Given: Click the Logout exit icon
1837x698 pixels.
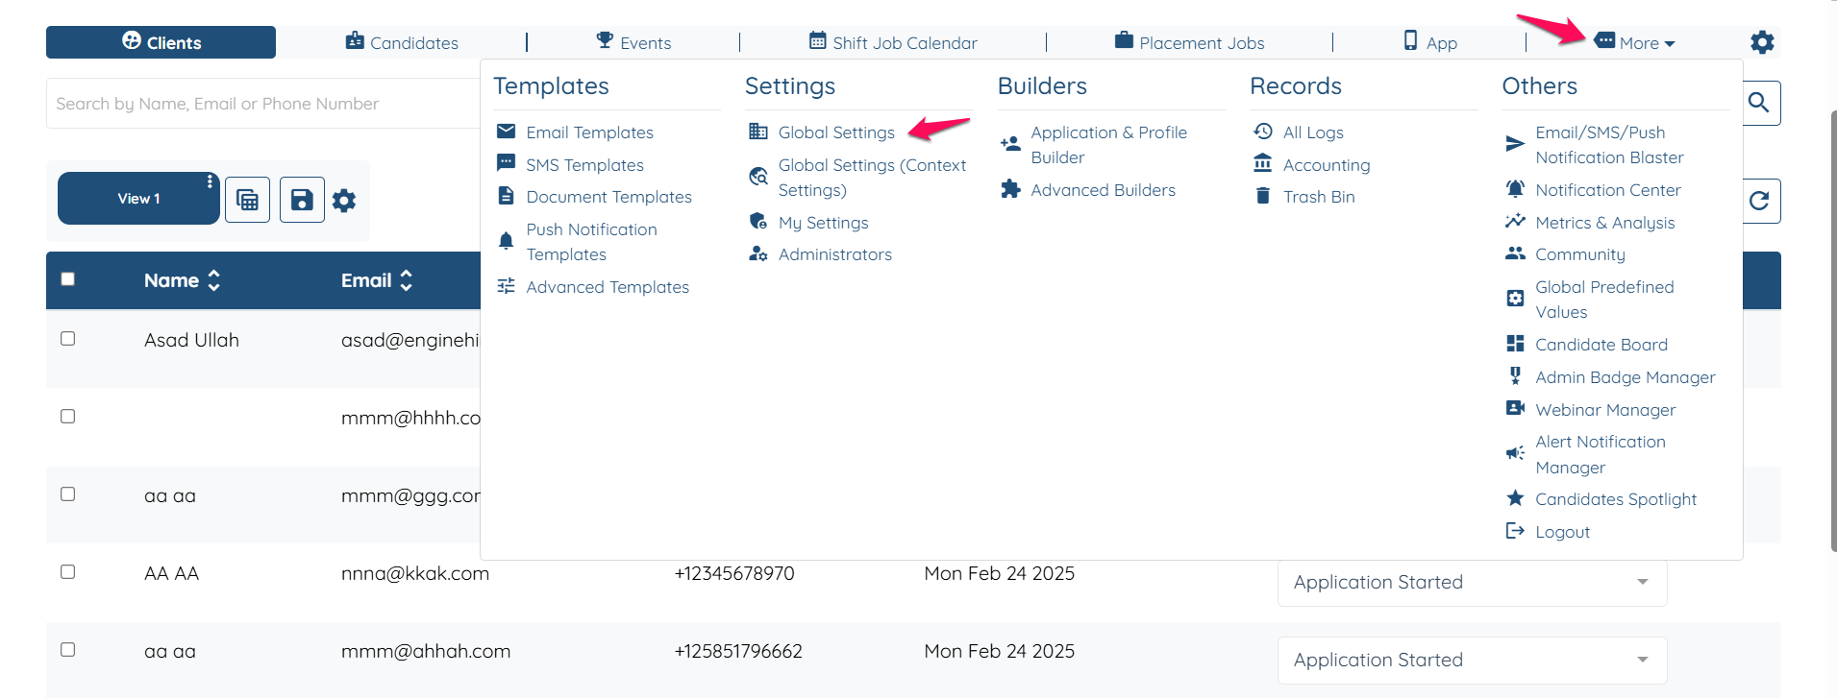Looking at the screenshot, I should [1515, 531].
